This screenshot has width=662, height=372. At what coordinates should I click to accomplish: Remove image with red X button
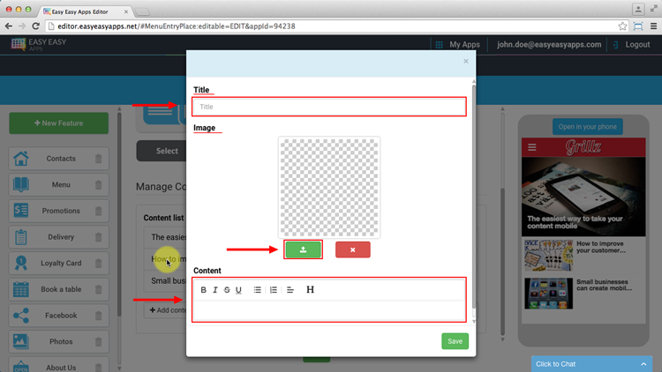(x=353, y=249)
